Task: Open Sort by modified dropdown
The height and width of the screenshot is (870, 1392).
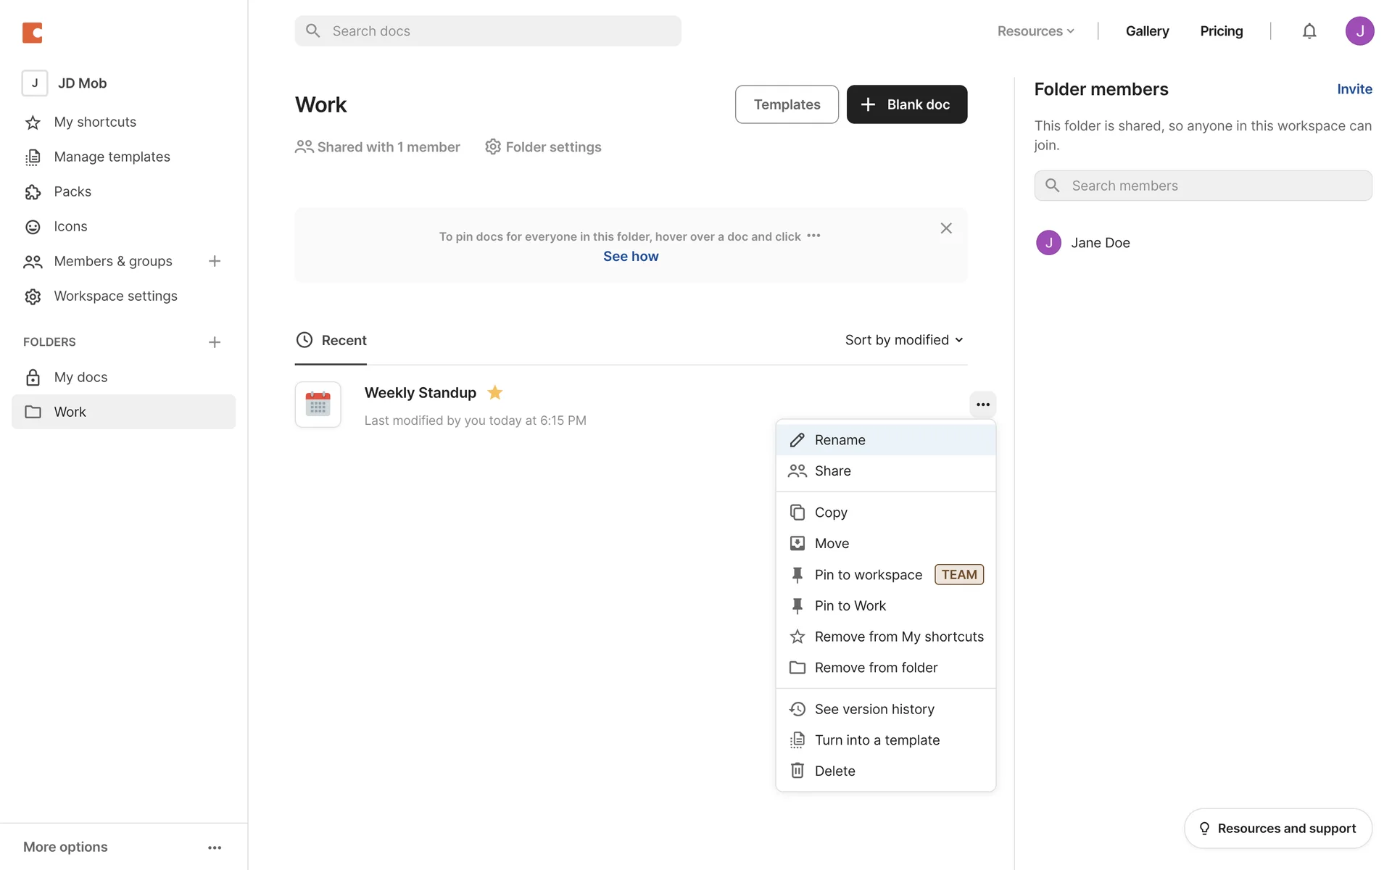Action: tap(903, 340)
